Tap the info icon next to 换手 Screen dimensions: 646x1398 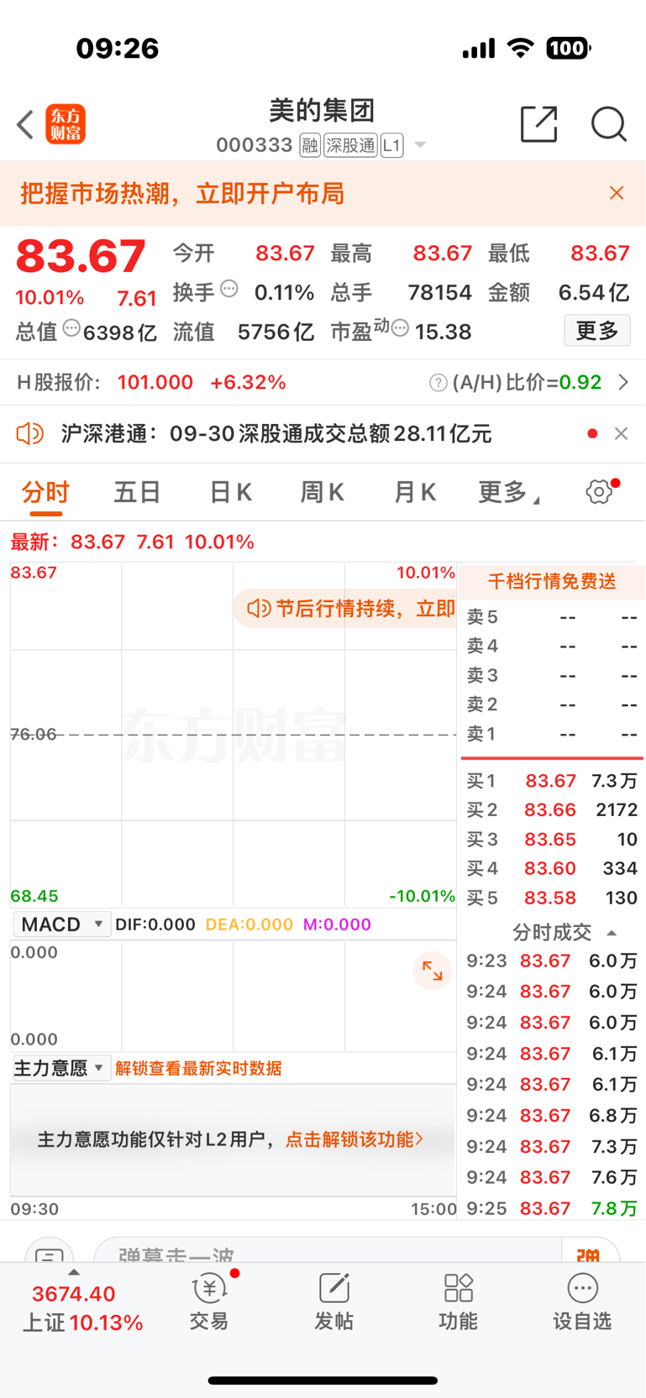(x=229, y=290)
